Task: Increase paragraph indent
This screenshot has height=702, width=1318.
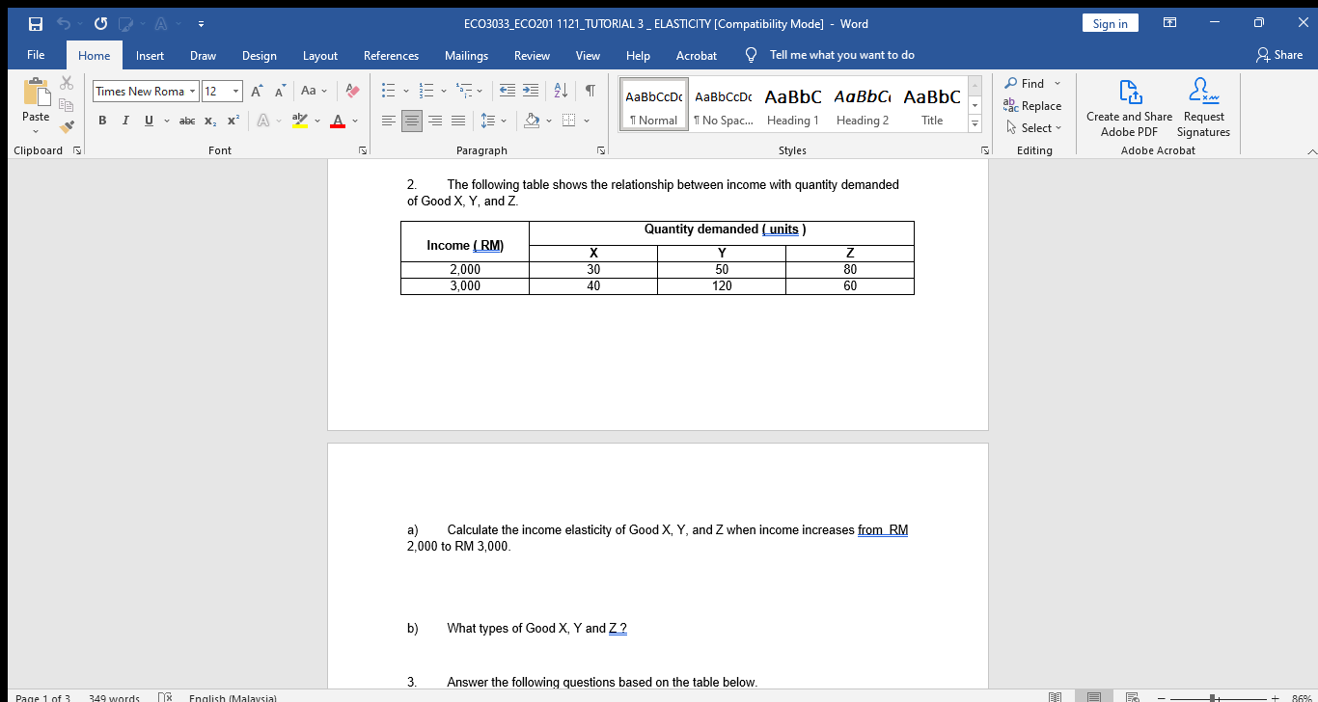Action: click(530, 91)
